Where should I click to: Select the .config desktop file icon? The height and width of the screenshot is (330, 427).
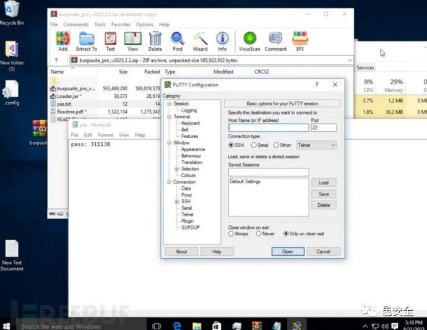point(12,93)
